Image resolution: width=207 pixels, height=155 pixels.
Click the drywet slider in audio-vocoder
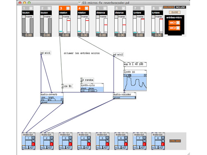(125, 98)
